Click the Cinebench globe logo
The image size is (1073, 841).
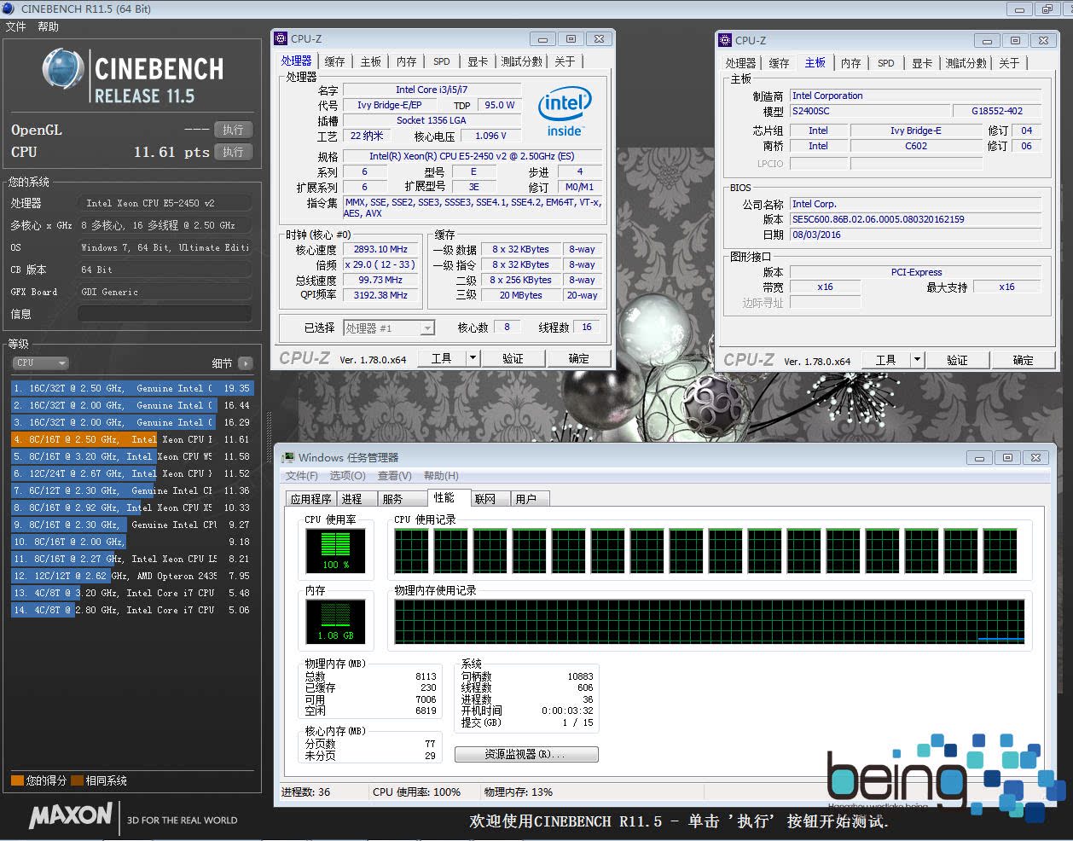pos(64,70)
